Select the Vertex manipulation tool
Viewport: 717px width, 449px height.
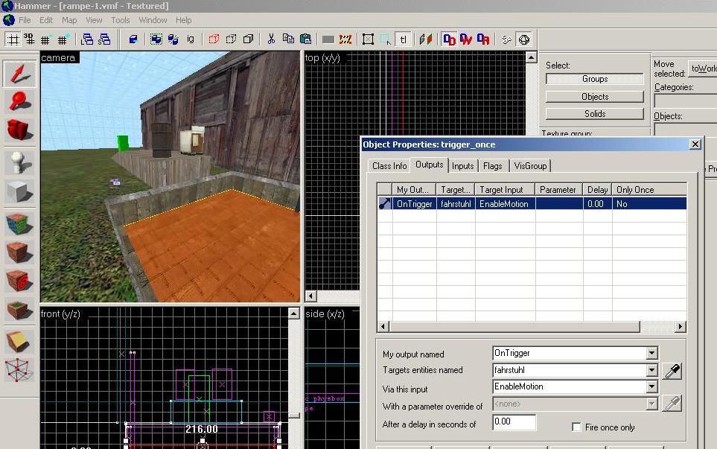[x=19, y=369]
